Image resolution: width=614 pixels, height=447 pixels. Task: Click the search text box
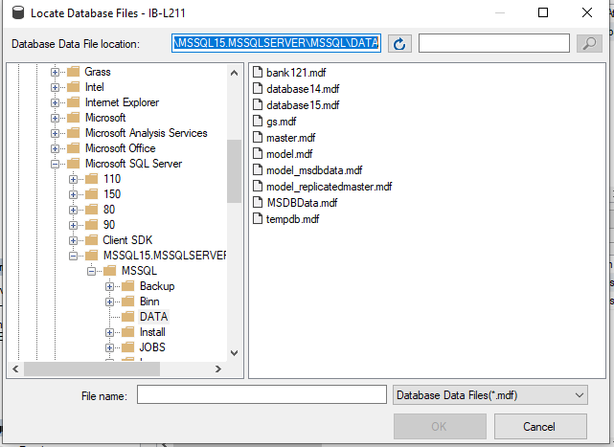click(494, 44)
